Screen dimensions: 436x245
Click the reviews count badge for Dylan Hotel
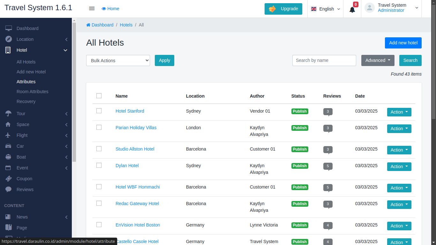tap(328, 166)
